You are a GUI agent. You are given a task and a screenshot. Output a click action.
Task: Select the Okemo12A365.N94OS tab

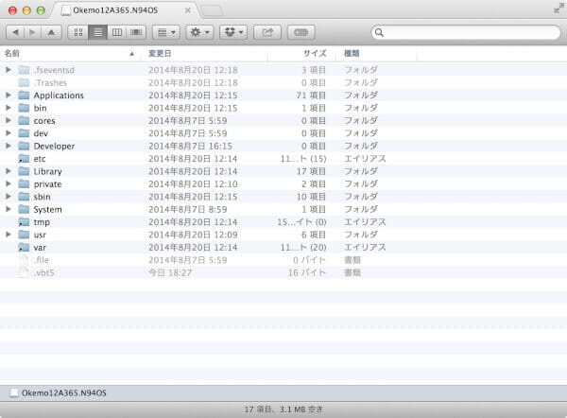coord(121,10)
